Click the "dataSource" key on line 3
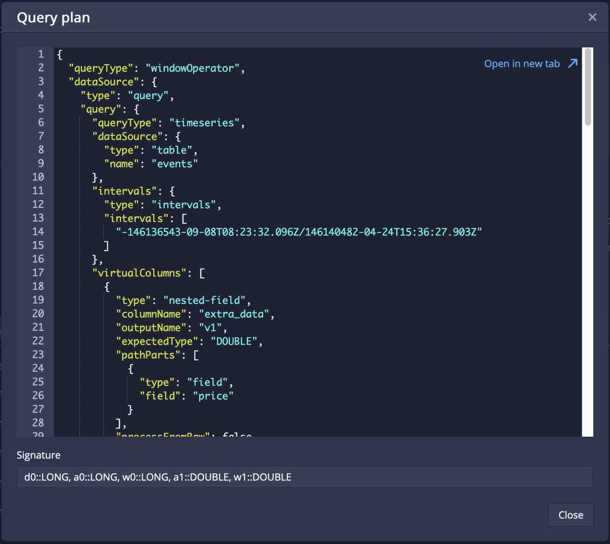 (x=104, y=82)
